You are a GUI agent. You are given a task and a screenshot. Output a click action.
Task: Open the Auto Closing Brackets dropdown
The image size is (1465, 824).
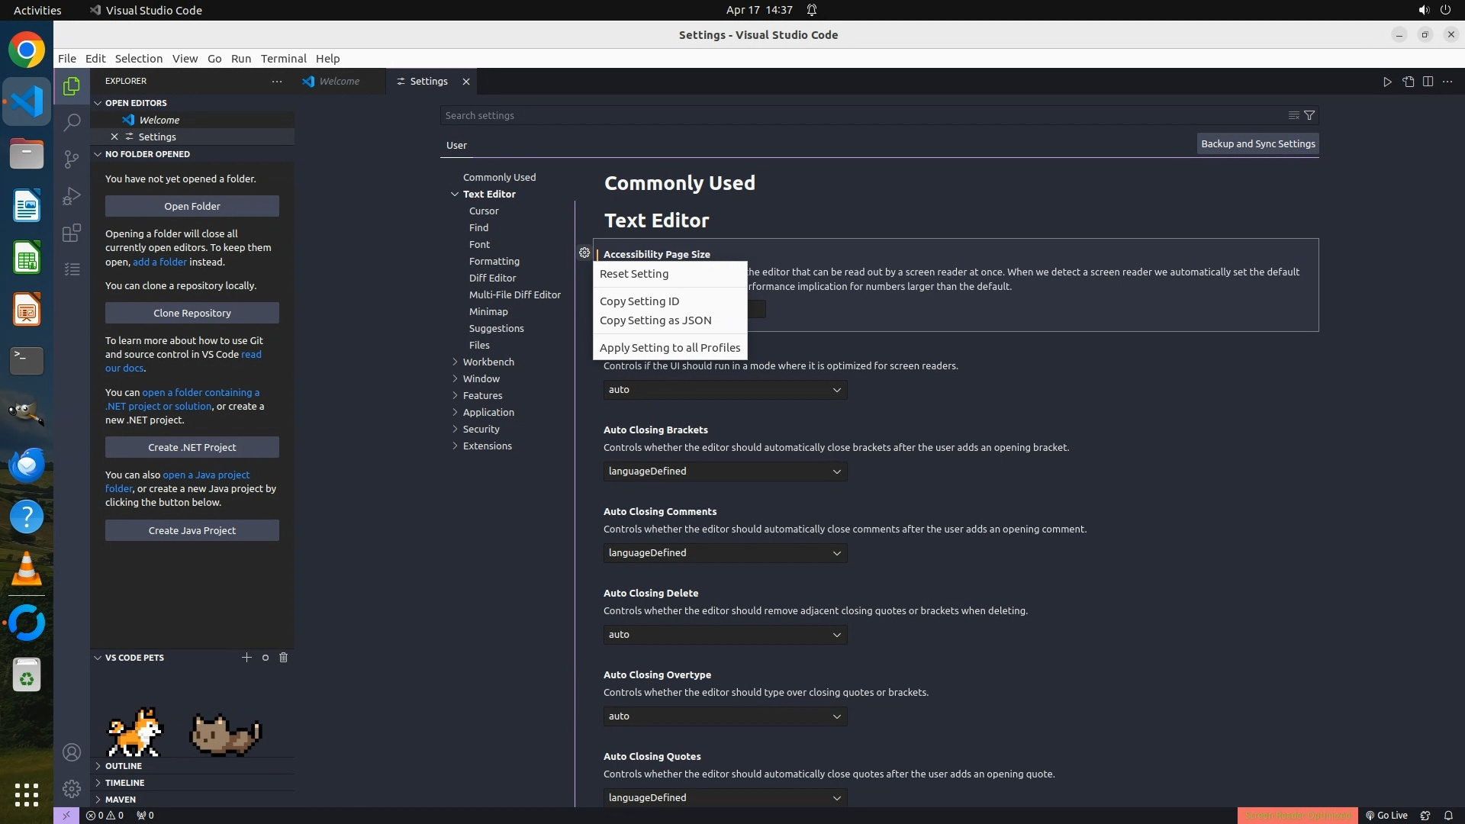pos(724,471)
